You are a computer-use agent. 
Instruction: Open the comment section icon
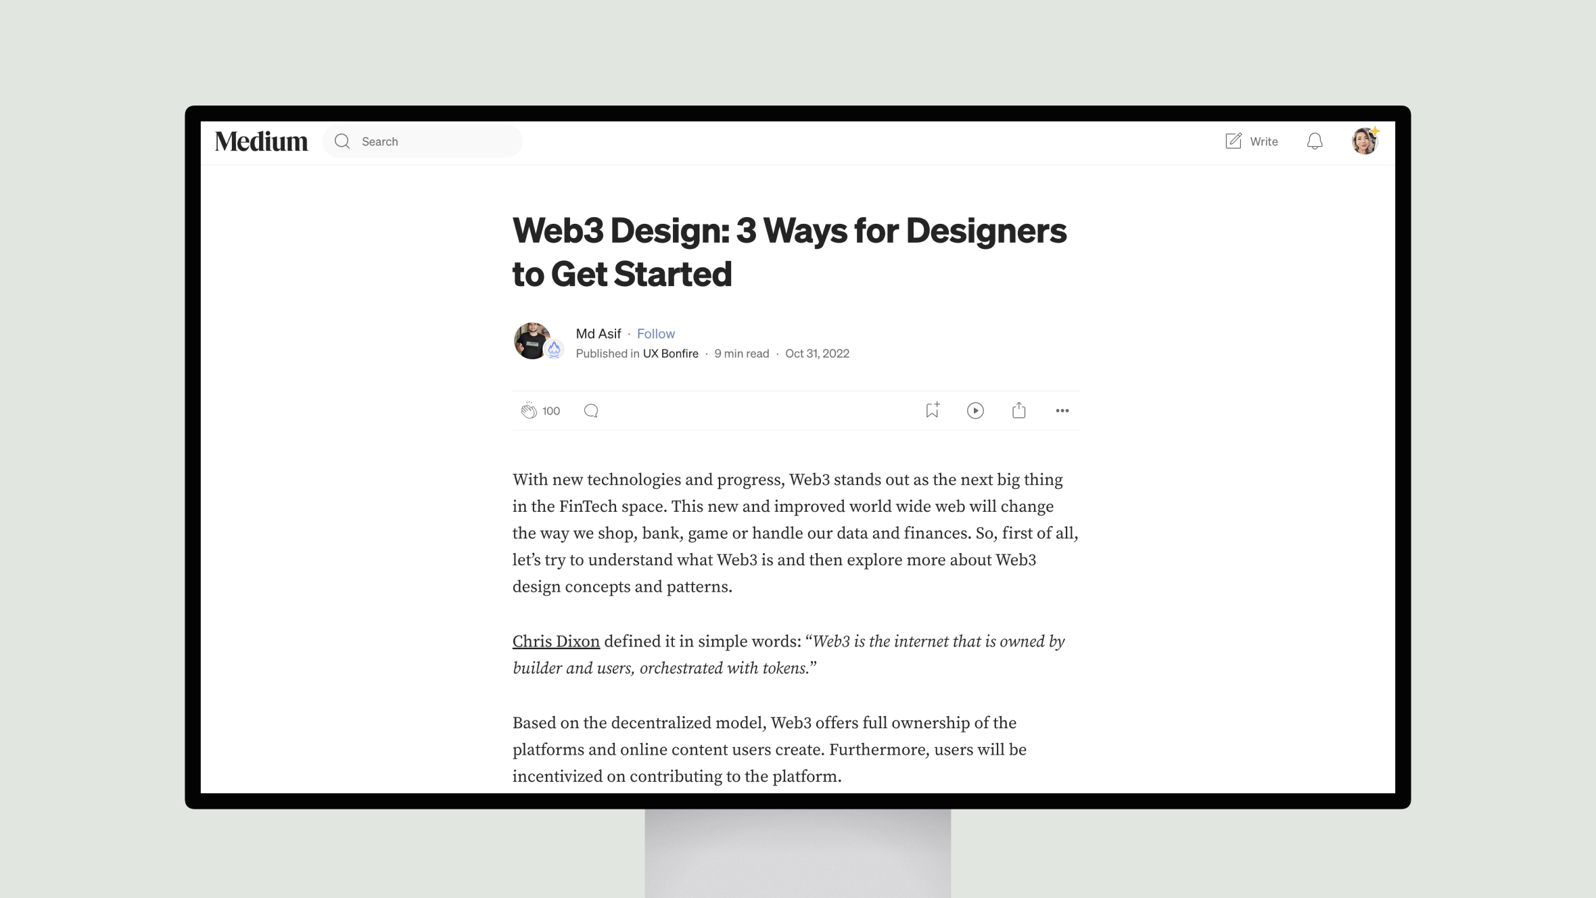tap(591, 410)
